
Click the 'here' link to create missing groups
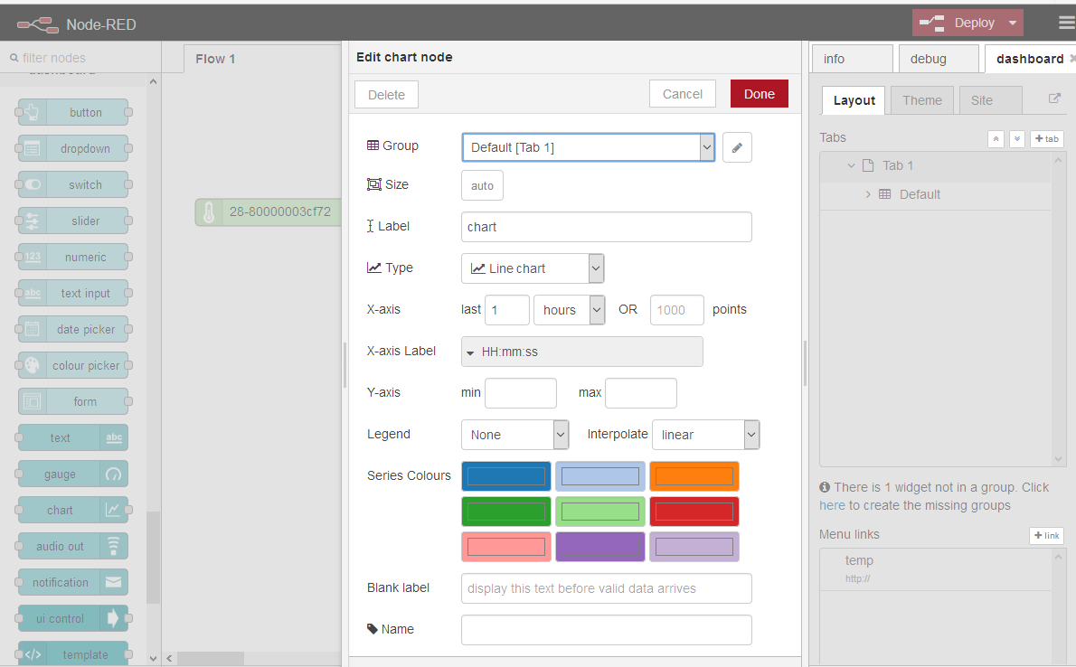[x=832, y=505]
